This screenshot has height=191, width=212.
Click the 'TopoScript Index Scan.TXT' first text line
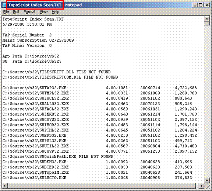[x=33, y=19]
